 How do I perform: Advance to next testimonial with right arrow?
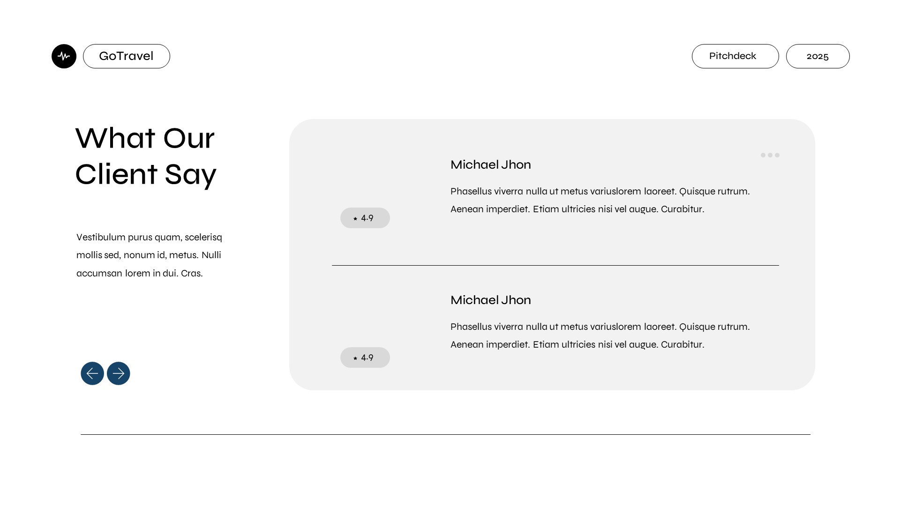click(x=119, y=373)
